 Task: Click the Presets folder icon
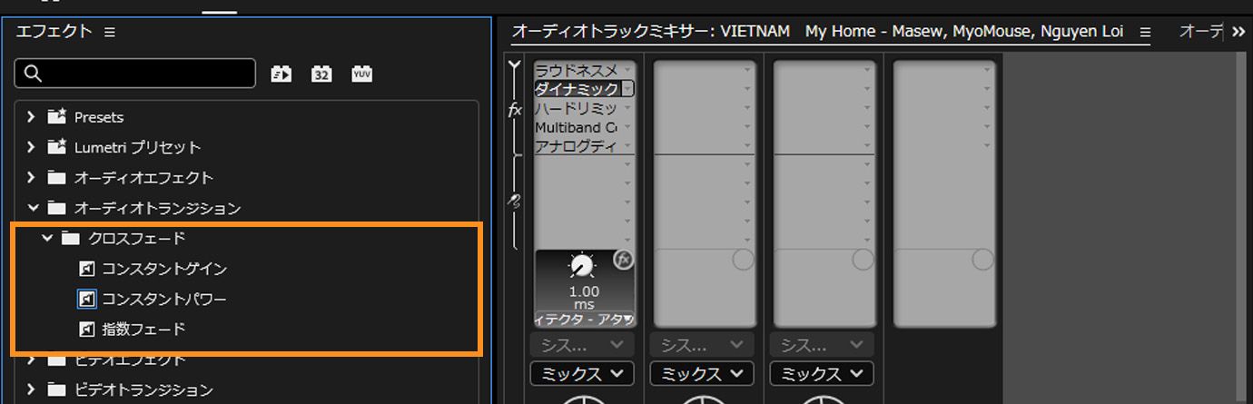[x=57, y=117]
